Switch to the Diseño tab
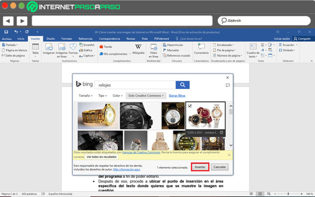The width and height of the screenshot is (315, 197). [x=50, y=39]
